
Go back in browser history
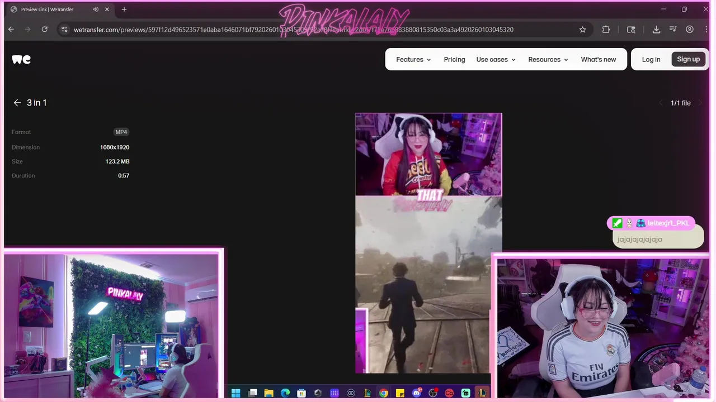[11, 30]
